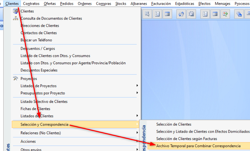Screen dimensions: 250x151
Task: Expand the Relaciones (No Clientes) submenu
Action: pos(137,133)
